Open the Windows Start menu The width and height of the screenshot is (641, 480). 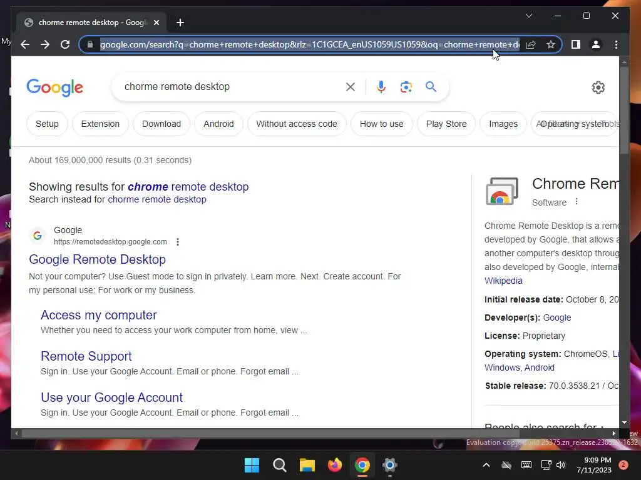pos(252,465)
